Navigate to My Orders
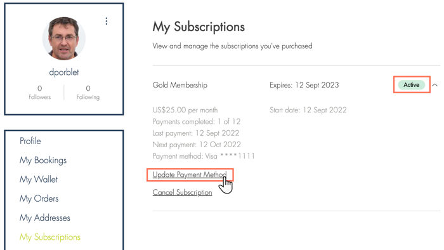 tap(39, 199)
